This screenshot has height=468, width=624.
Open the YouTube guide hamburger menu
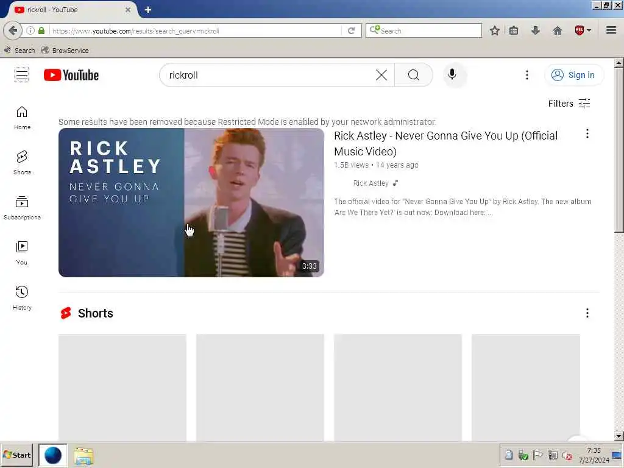pyautogui.click(x=22, y=75)
